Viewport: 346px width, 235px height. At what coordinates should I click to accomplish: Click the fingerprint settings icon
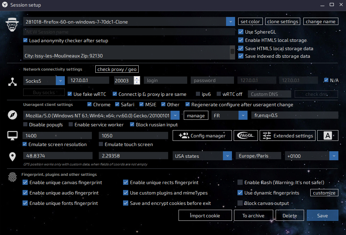pyautogui.click(x=12, y=178)
